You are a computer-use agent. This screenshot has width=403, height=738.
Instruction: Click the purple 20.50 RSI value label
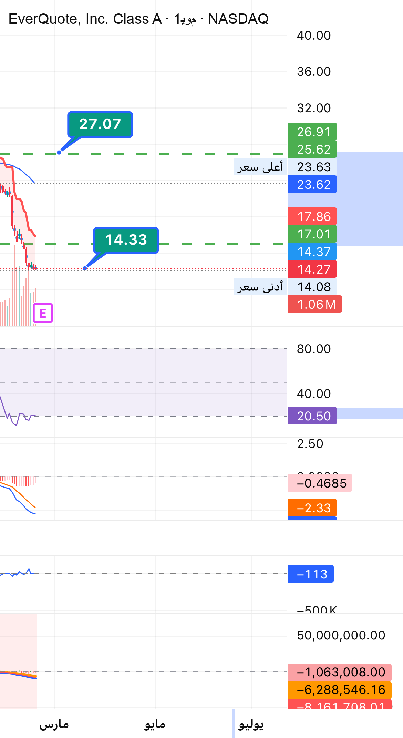312,416
